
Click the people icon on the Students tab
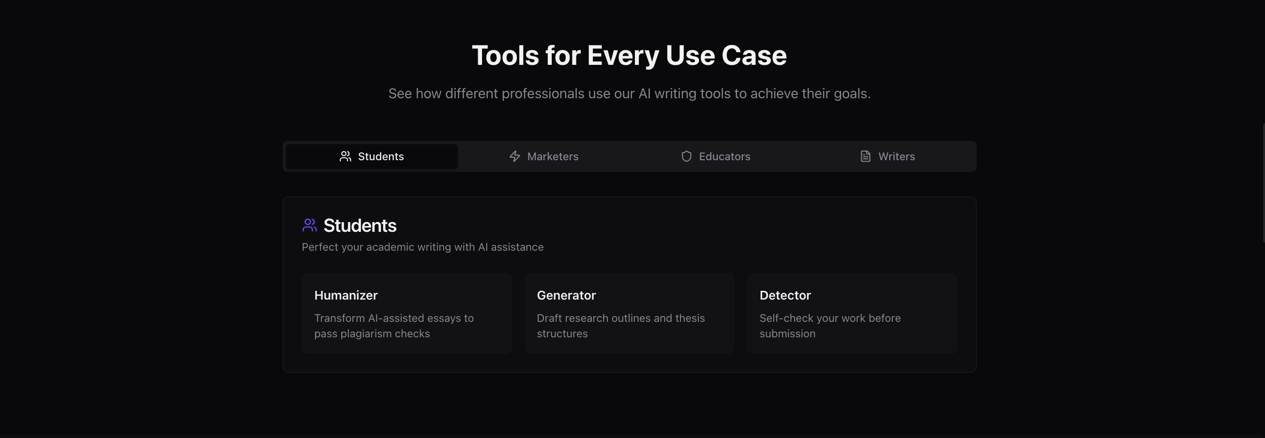tap(345, 156)
